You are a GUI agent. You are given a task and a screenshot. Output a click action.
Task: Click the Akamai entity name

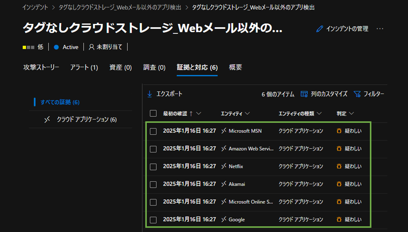click(237, 184)
